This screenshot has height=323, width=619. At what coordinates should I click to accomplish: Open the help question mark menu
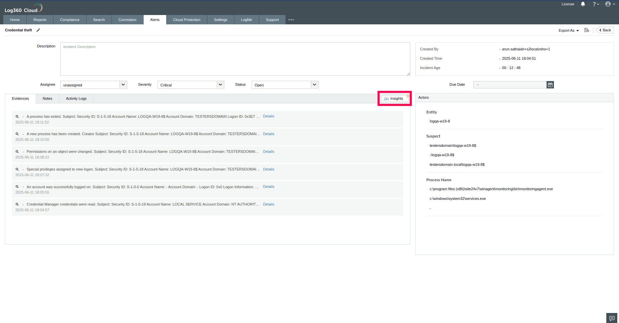coord(595,4)
